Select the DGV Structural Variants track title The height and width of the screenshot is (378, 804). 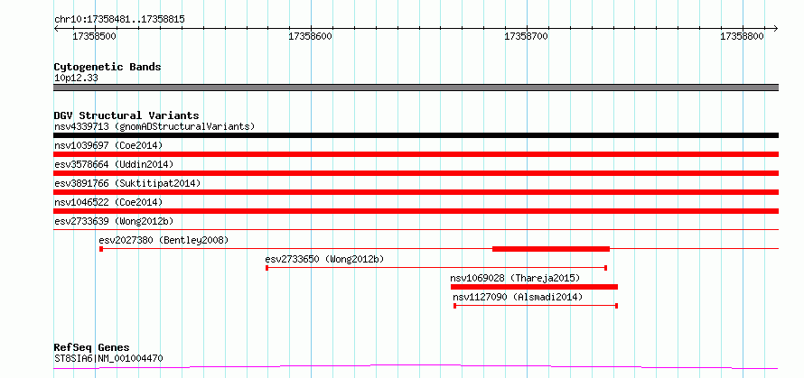click(x=126, y=115)
